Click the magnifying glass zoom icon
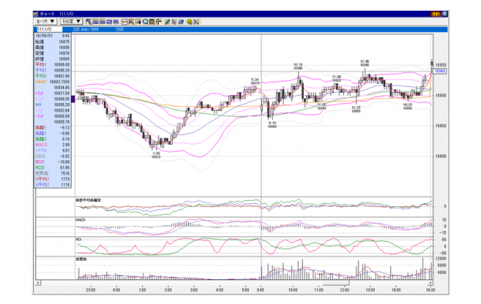The height and width of the screenshot is (304, 481). [x=146, y=22]
